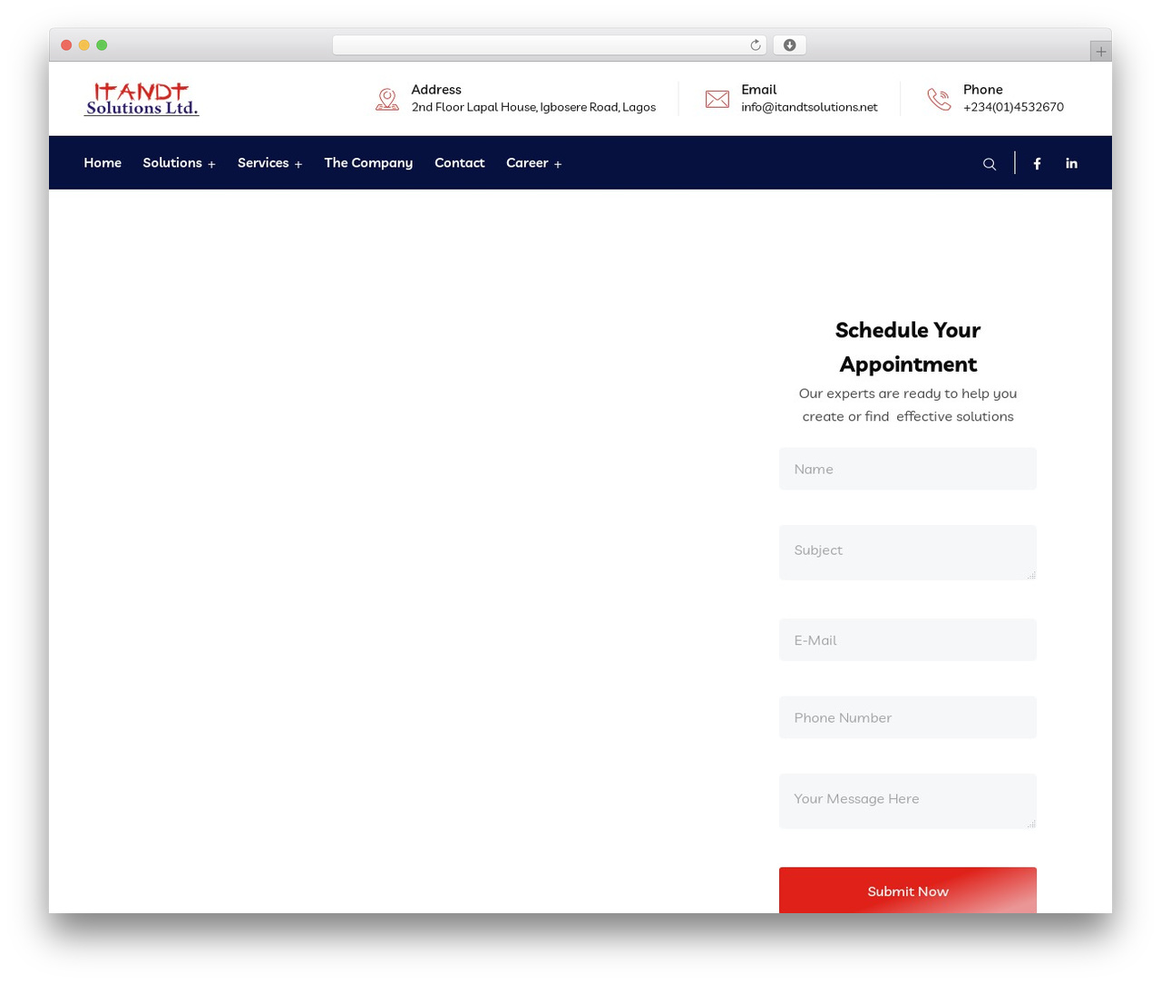
Task: Visit the Facebook page icon
Action: click(1037, 163)
